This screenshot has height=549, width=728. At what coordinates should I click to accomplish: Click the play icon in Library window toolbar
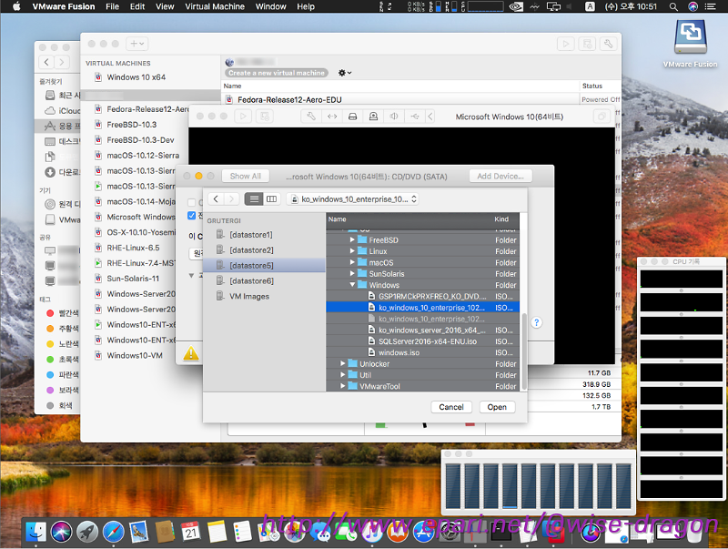tap(565, 44)
